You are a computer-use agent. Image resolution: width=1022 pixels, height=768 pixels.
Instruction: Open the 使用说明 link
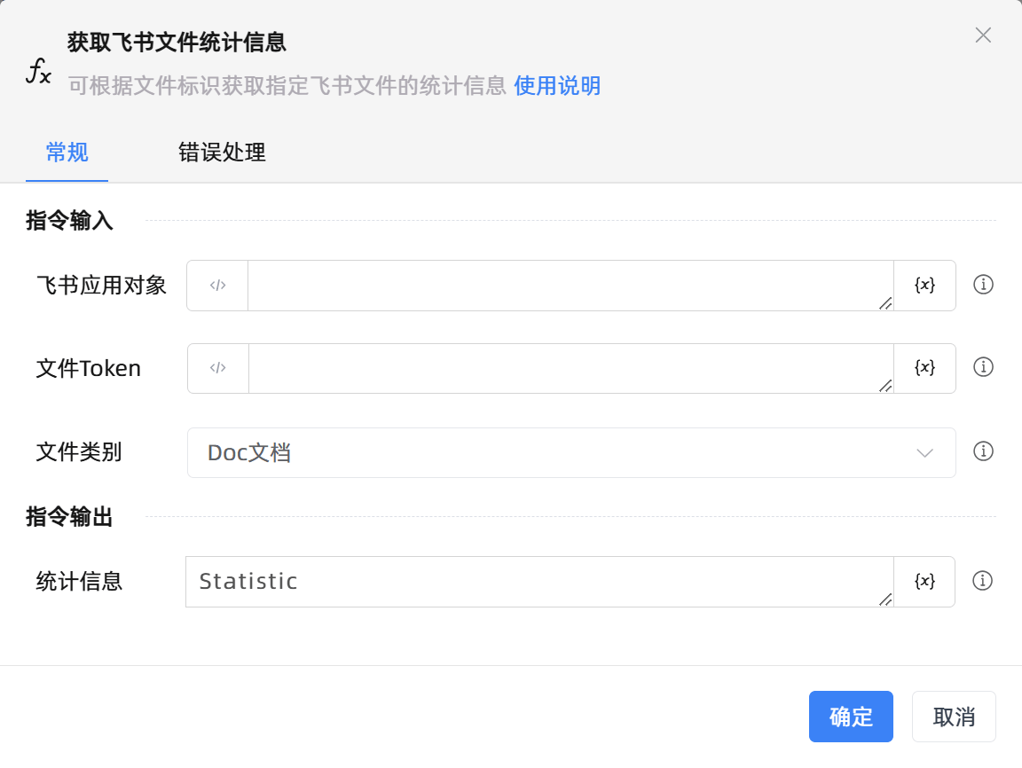(x=557, y=85)
